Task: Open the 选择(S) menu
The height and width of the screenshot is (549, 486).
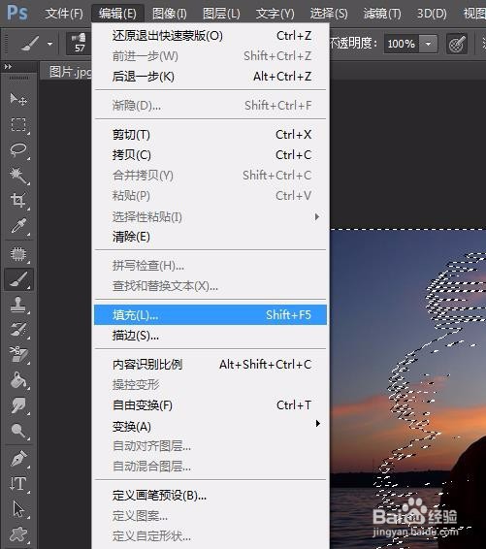Action: 329,14
